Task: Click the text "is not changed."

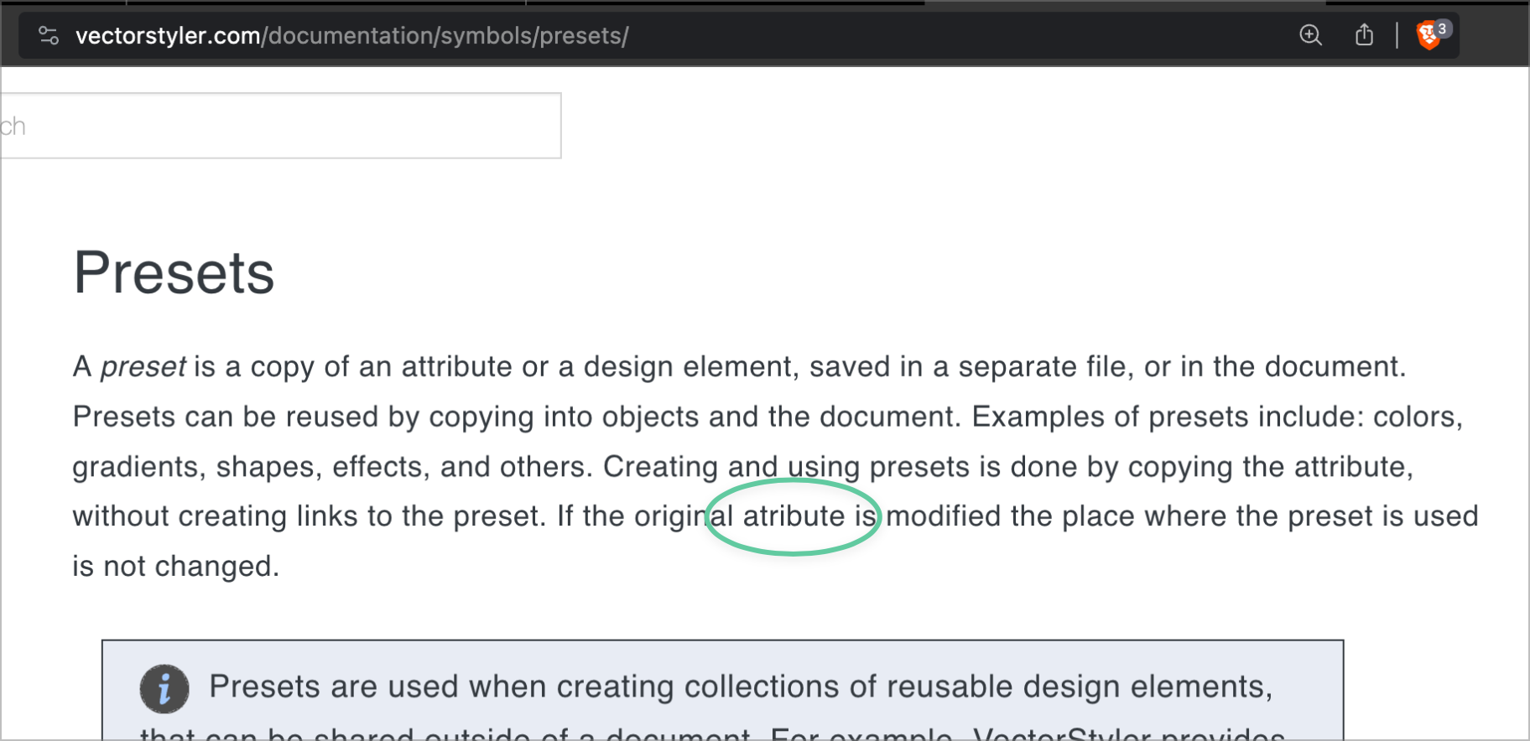Action: 175,567
